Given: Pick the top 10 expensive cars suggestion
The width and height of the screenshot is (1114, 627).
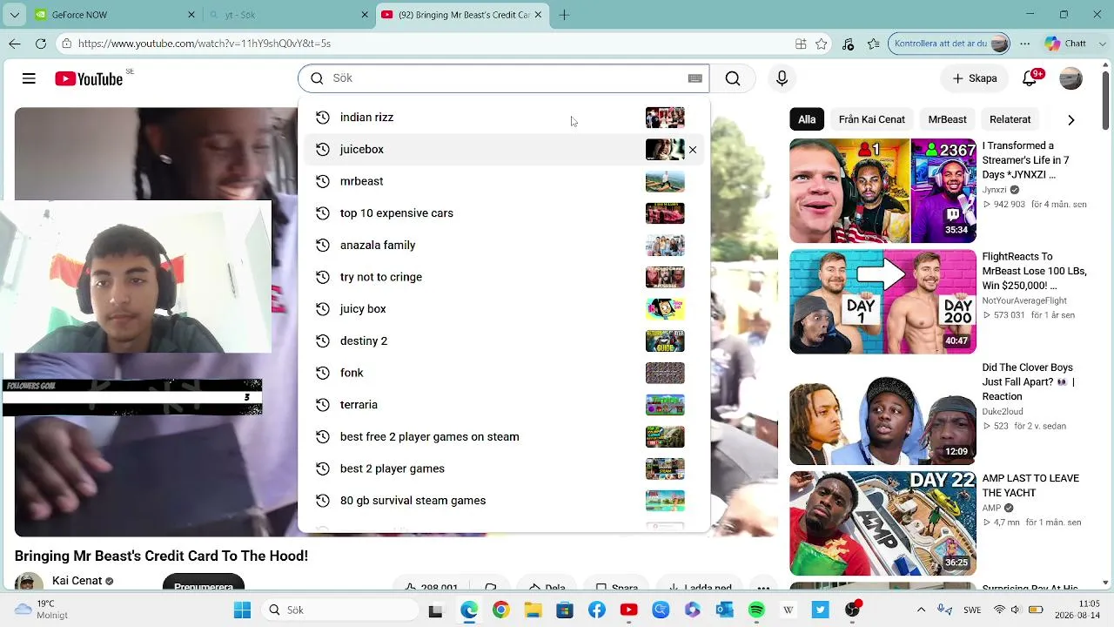Looking at the screenshot, I should click(x=504, y=213).
